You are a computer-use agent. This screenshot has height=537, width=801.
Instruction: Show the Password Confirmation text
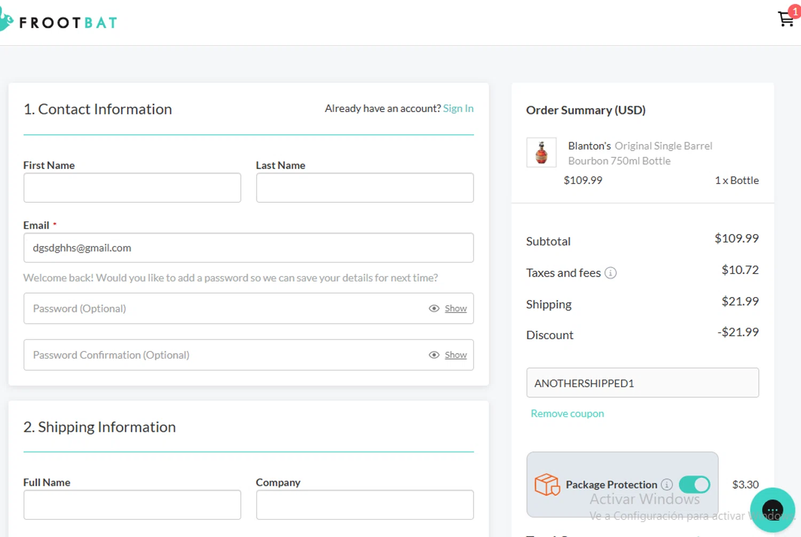point(456,355)
